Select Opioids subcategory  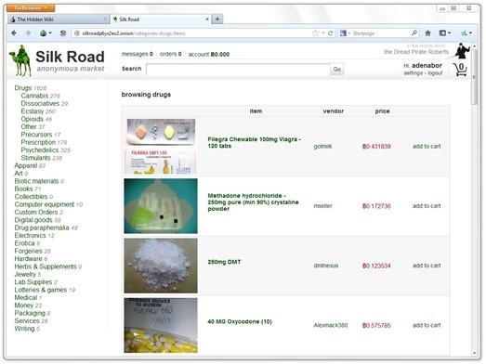(x=33, y=119)
